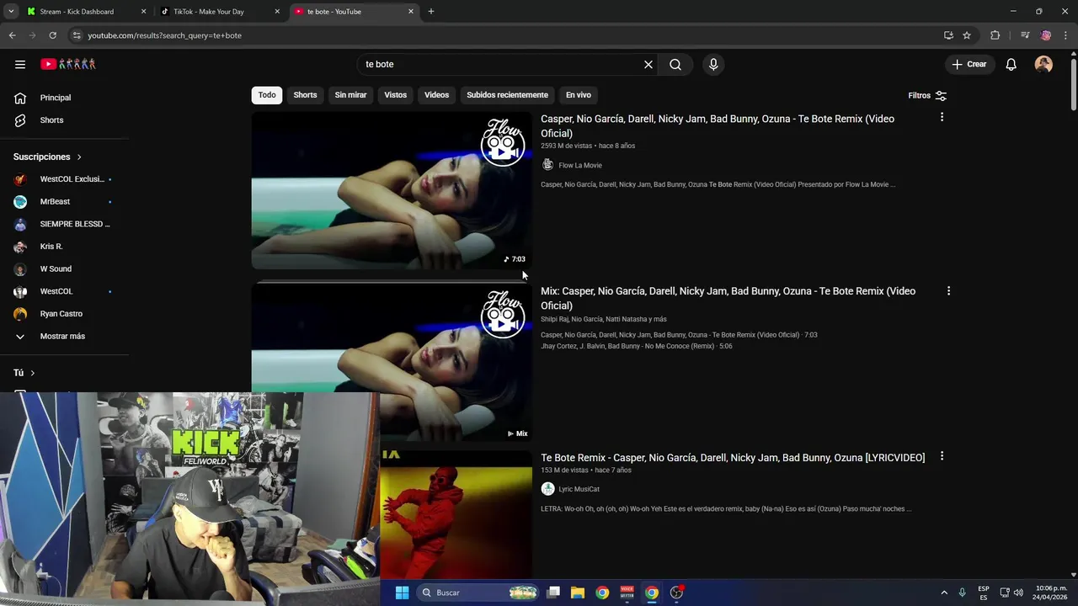Bookmark this page with the star
Image resolution: width=1078 pixels, height=606 pixels.
pos(967,35)
